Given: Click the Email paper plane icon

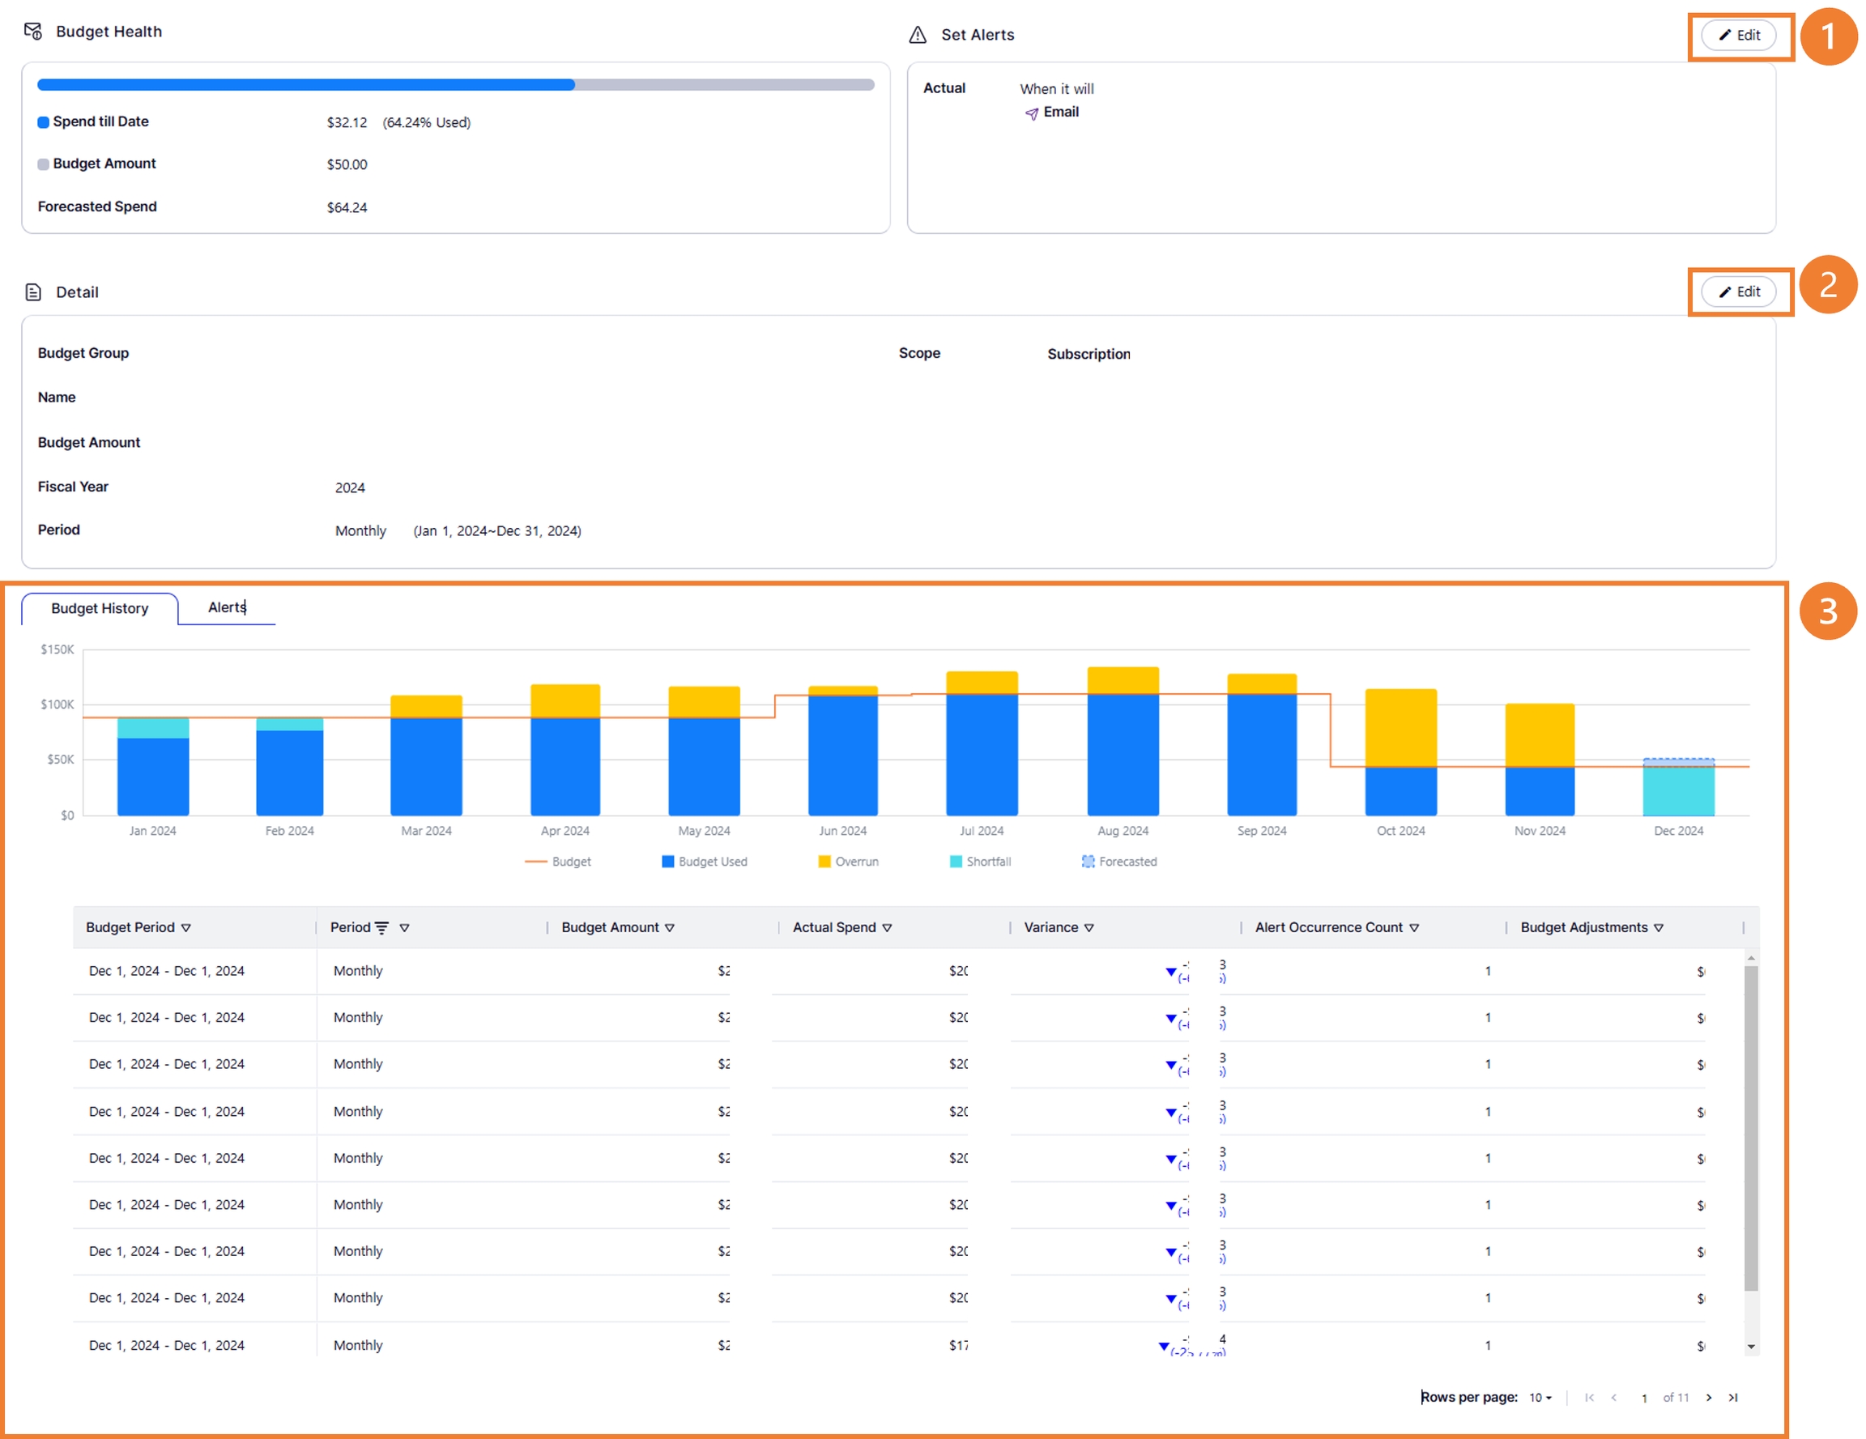Looking at the screenshot, I should click(x=1031, y=113).
